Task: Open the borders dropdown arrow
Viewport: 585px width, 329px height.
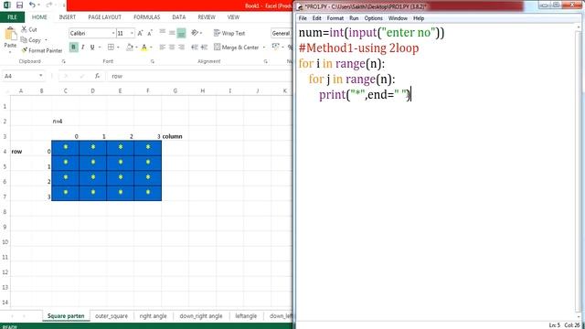Action: [x=118, y=48]
